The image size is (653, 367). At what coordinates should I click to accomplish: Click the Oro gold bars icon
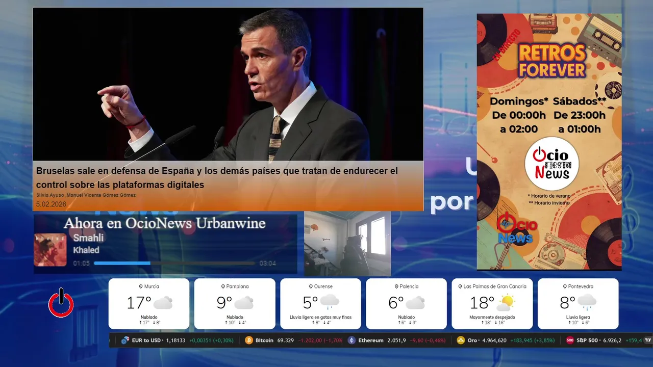pos(461,340)
